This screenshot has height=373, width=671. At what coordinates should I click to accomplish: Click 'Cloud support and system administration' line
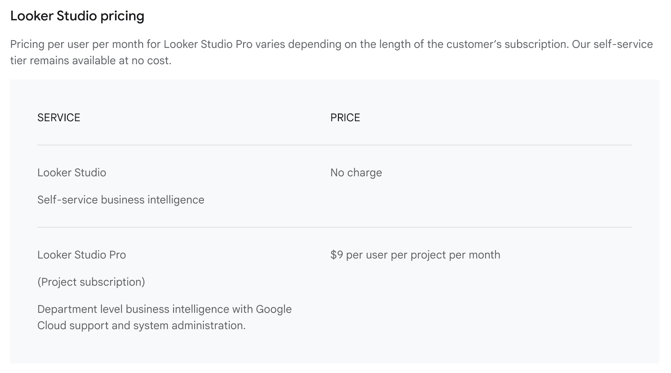click(x=141, y=326)
